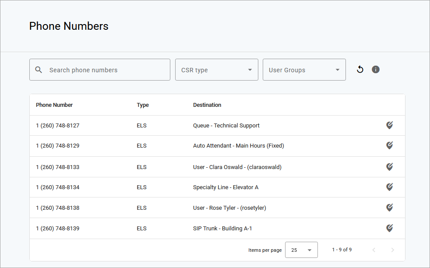Go to the previous page of results
This screenshot has height=268, width=430.
[374, 250]
